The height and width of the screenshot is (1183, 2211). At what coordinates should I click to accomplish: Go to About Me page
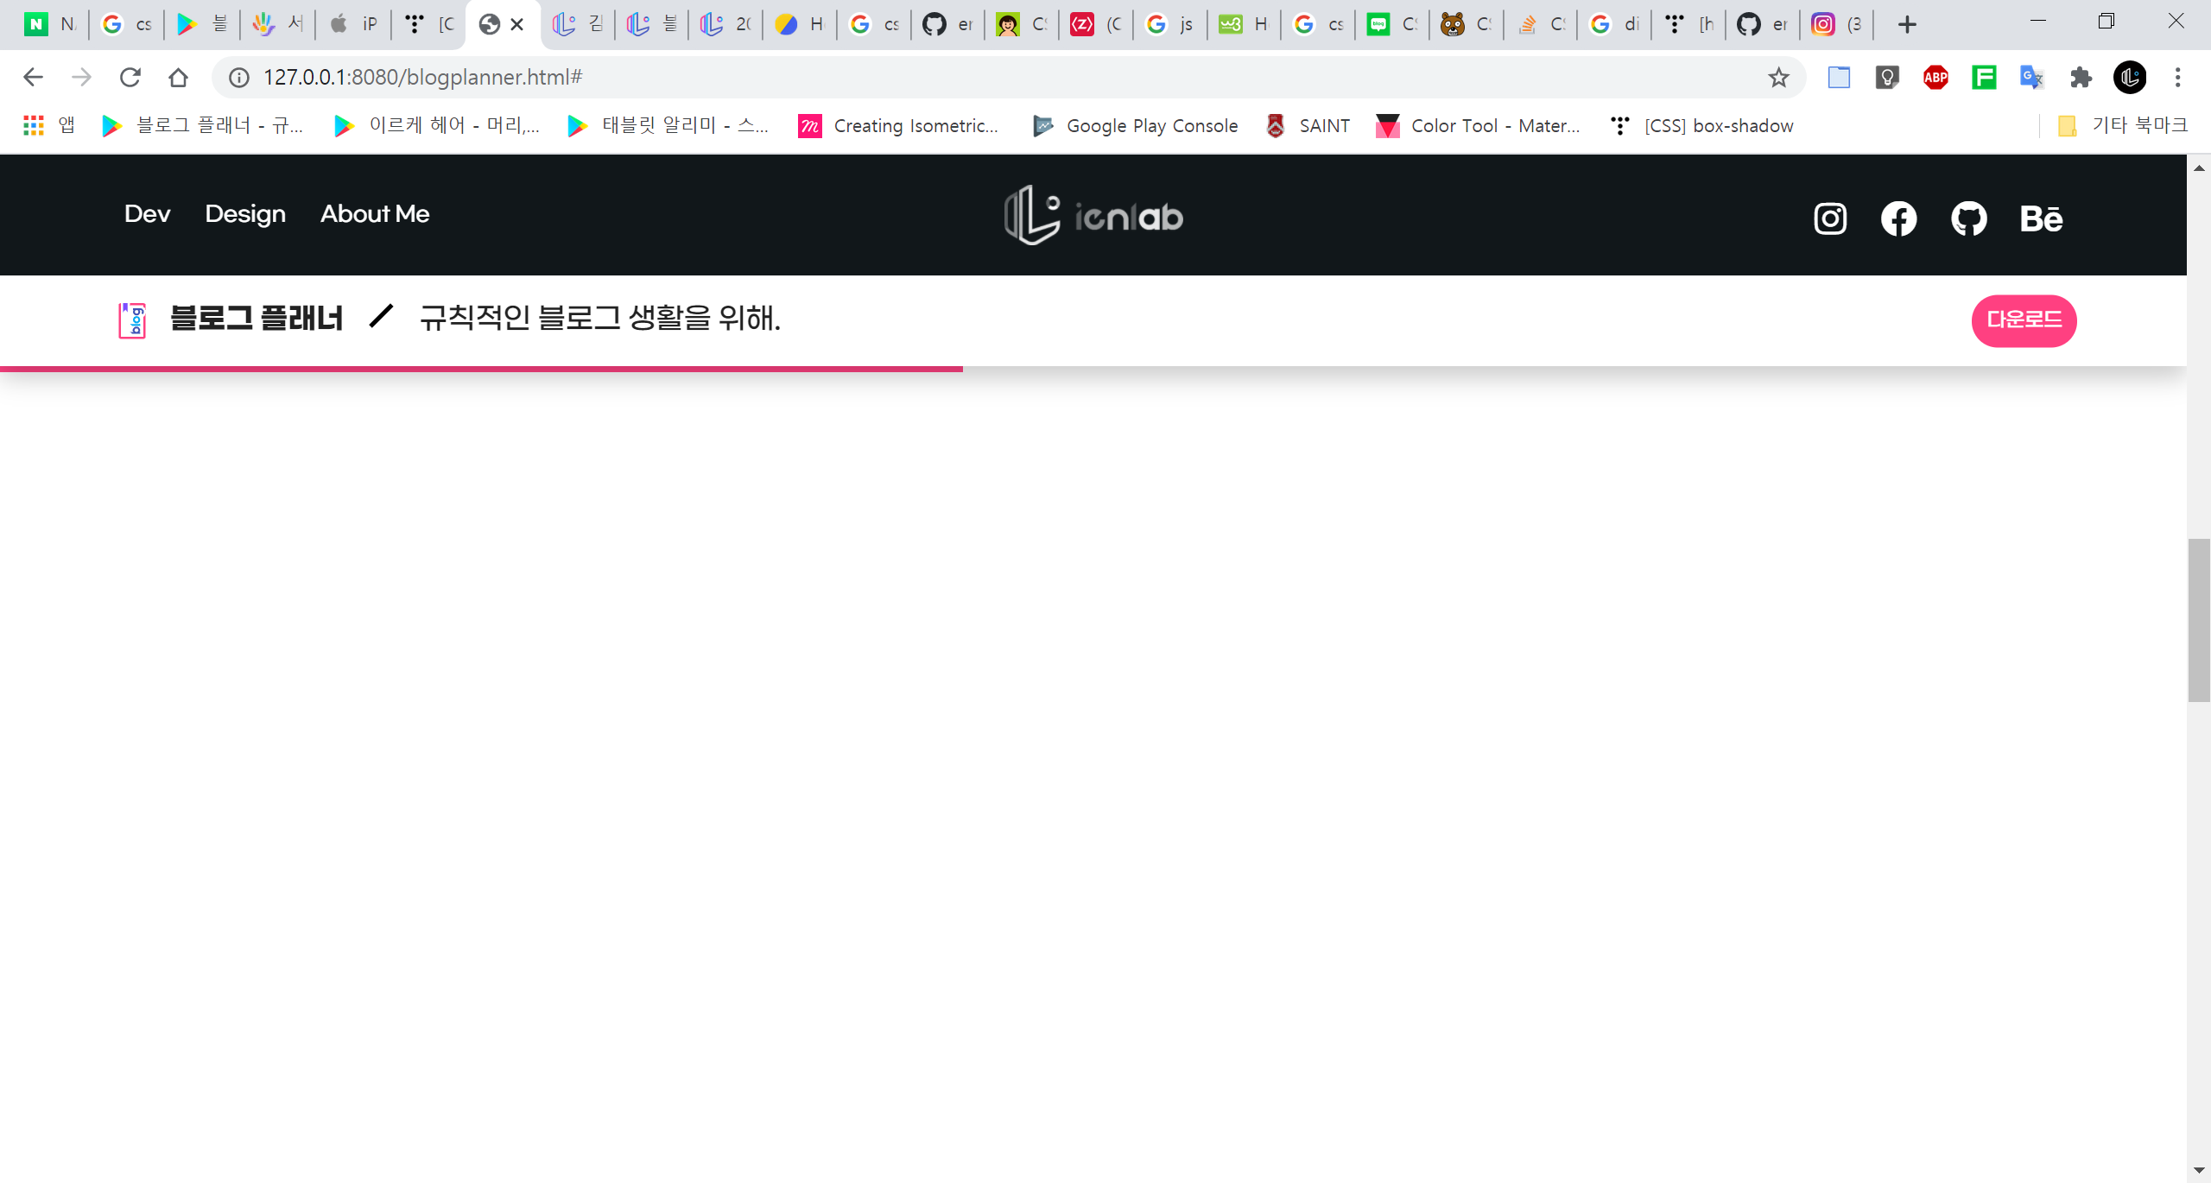(x=375, y=214)
